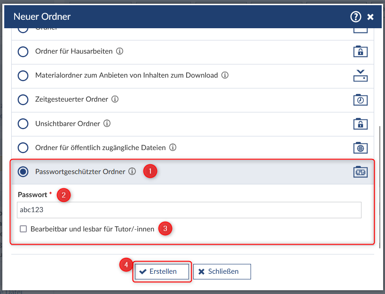Choose the Zeitgesteuerter Ordner radio option
The image size is (385, 294).
(23, 99)
